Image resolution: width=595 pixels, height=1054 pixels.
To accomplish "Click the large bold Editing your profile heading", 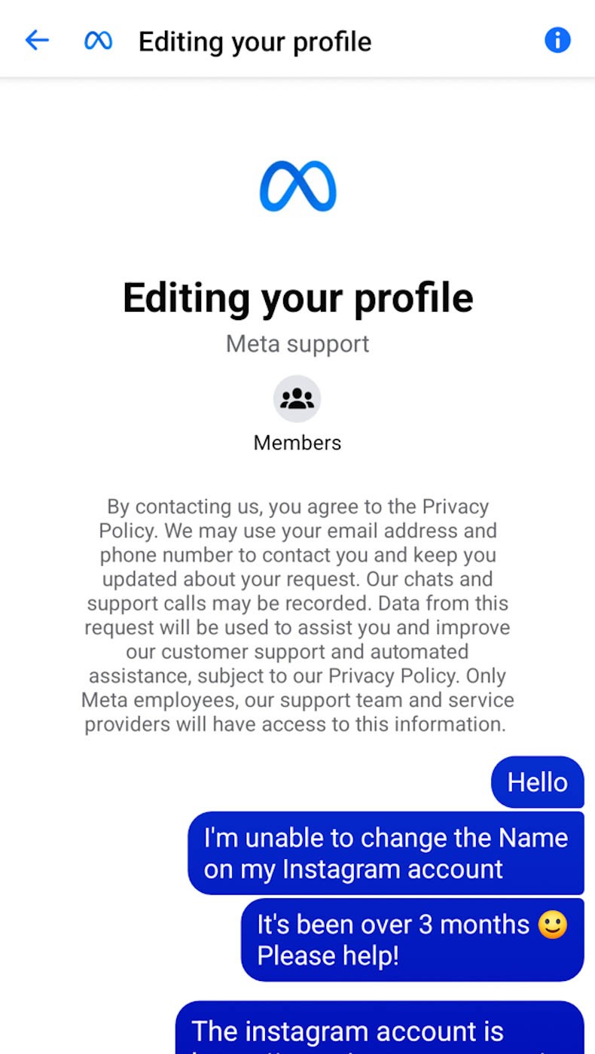I will [297, 298].
